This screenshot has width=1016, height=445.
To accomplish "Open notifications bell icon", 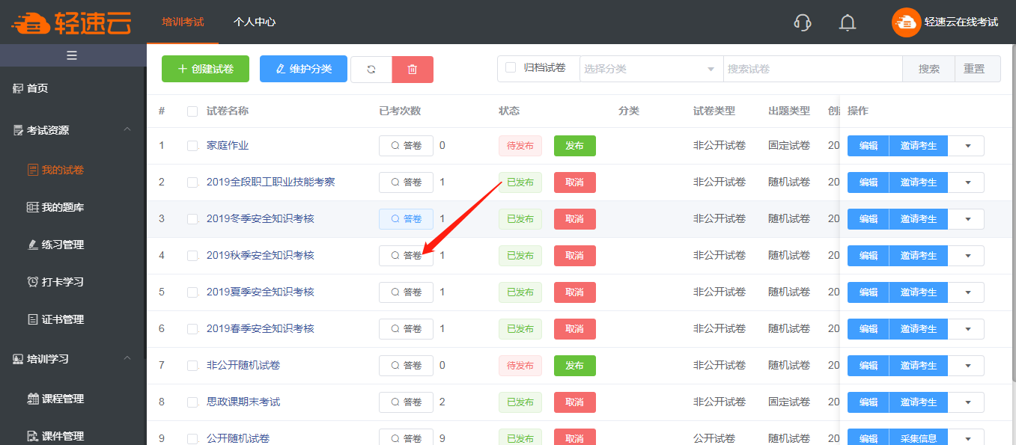I will coord(848,22).
